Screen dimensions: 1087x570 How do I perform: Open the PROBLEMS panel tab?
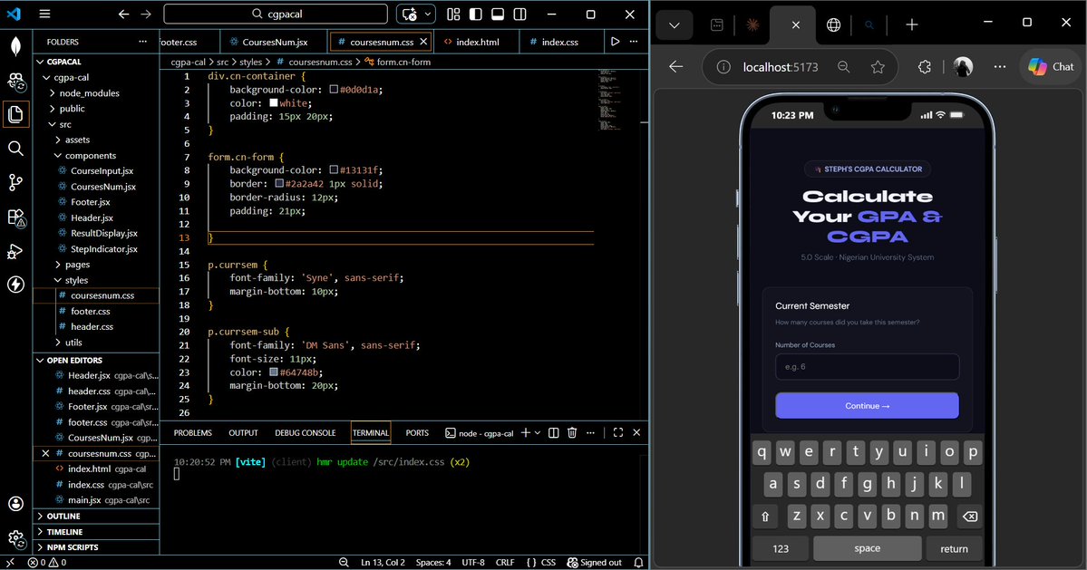click(x=193, y=433)
